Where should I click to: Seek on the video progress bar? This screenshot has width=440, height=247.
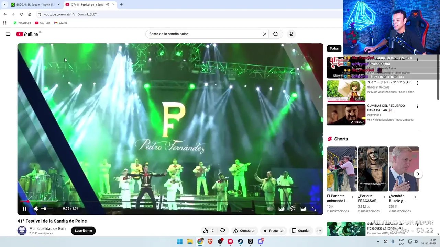pyautogui.click(x=170, y=201)
